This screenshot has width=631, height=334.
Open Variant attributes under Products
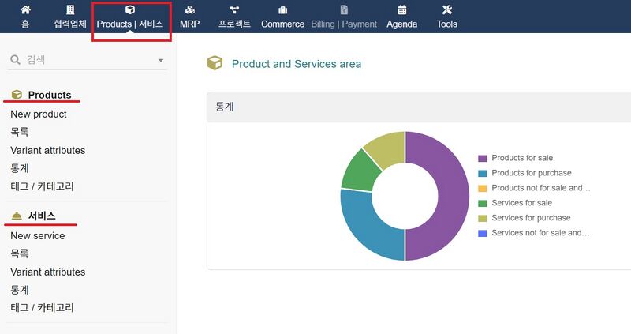coord(47,151)
